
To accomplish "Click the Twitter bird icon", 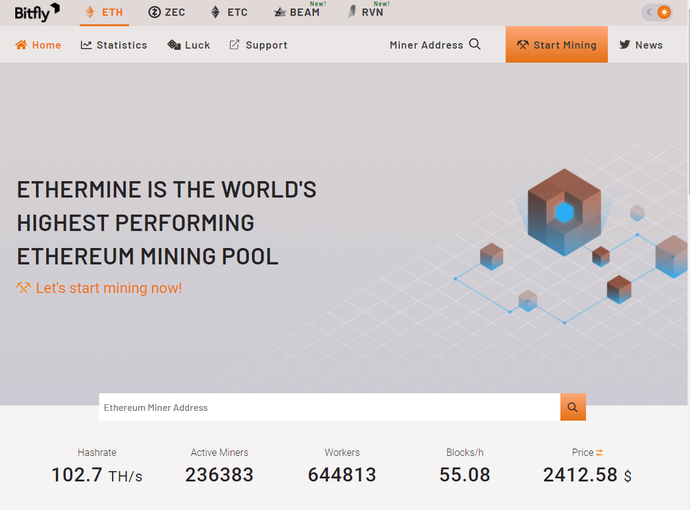I will pyautogui.click(x=625, y=44).
